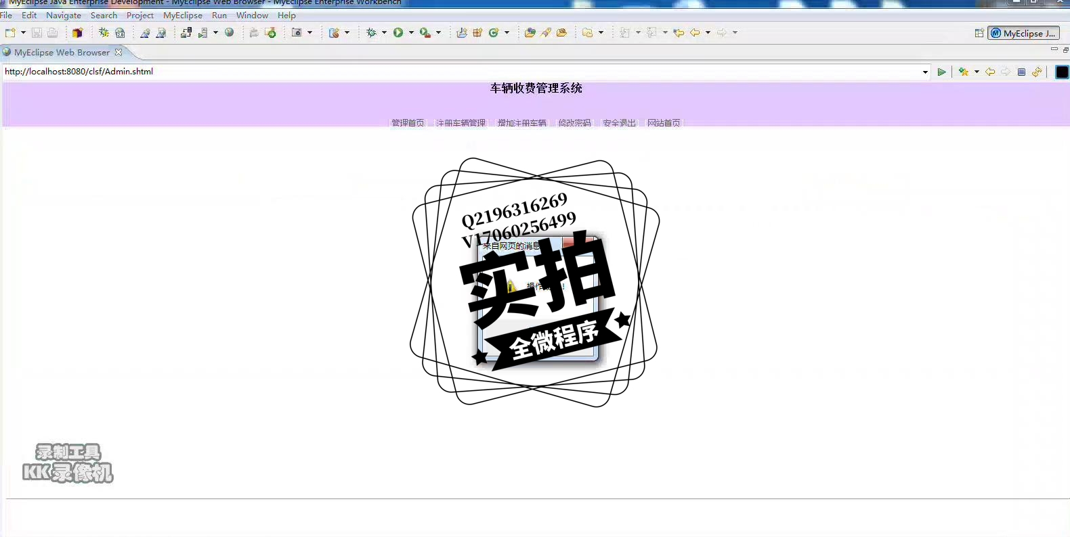Open the Edit menu
Viewport: 1070px width, 537px height.
(29, 15)
